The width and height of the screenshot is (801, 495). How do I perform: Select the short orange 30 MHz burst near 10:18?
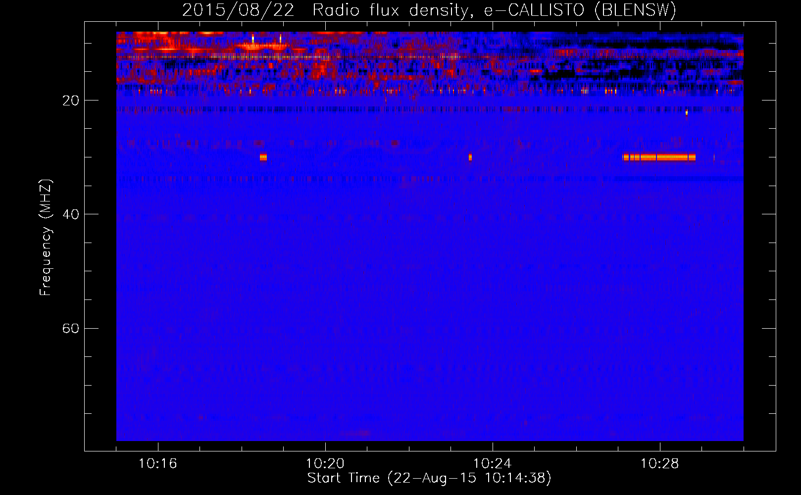pyautogui.click(x=263, y=157)
